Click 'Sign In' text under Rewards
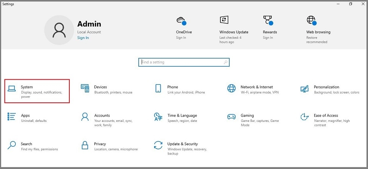This screenshot has width=368, height=169. click(268, 38)
